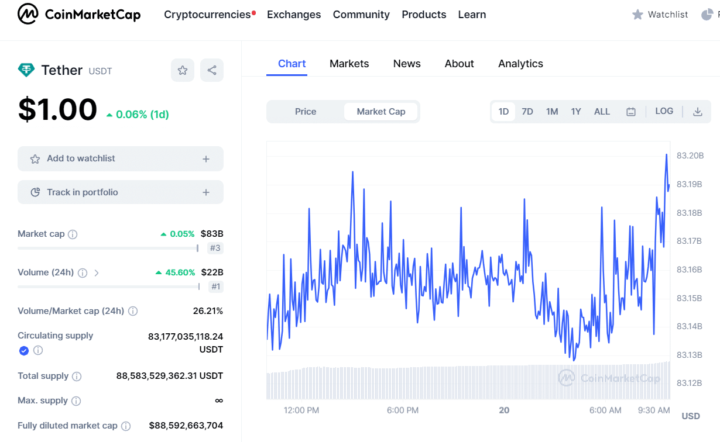This screenshot has width=720, height=442.
Task: Toggle LOG scale on the chart
Action: coord(664,111)
